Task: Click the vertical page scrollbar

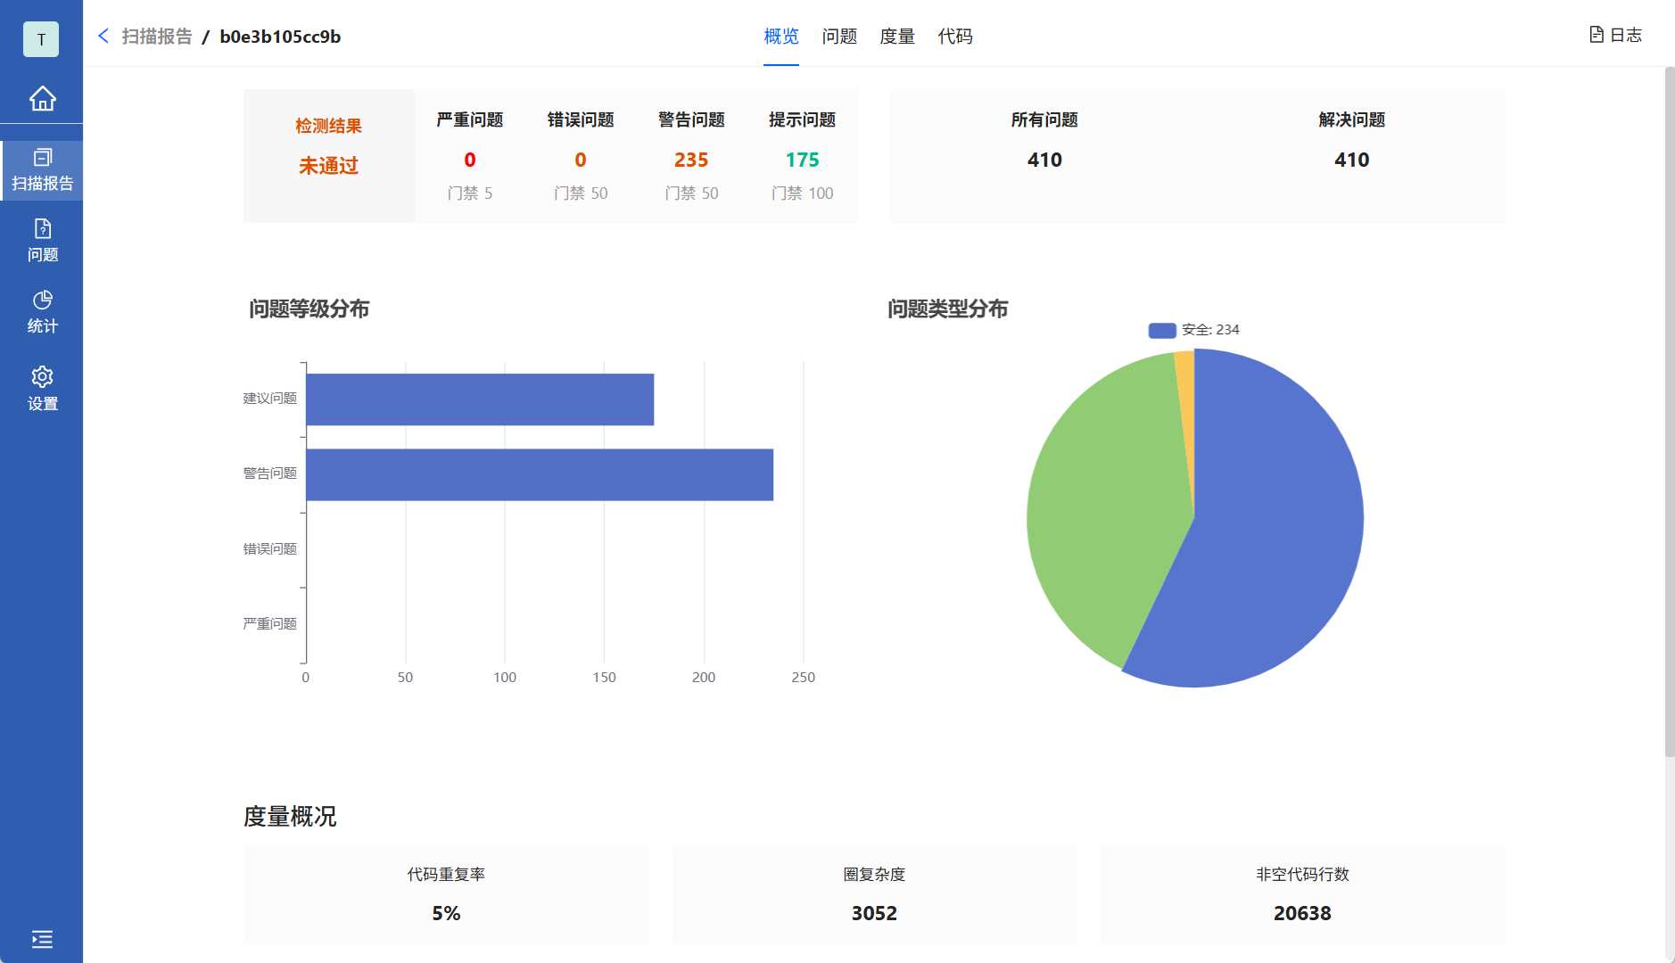Action: click(1670, 412)
